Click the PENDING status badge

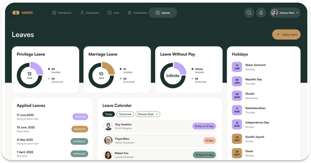point(80,117)
